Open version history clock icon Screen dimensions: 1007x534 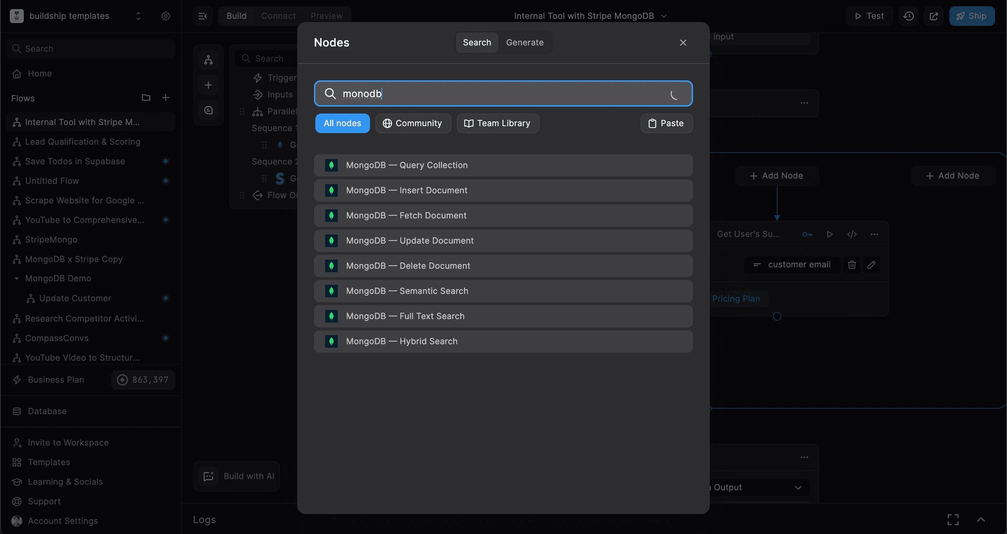point(908,16)
